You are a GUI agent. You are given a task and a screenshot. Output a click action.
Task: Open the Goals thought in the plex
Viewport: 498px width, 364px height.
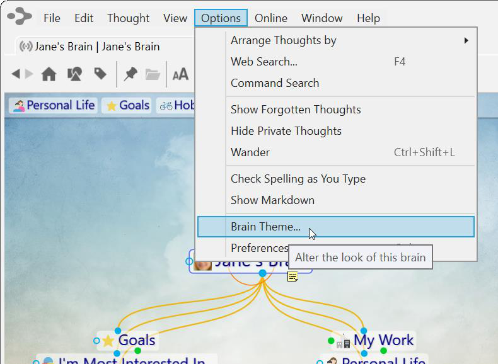click(x=136, y=341)
